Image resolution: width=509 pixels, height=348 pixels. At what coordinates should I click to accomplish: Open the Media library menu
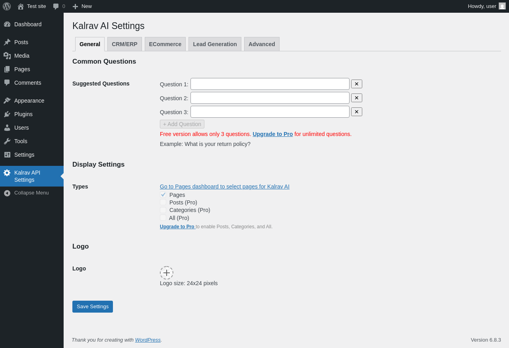click(21, 56)
